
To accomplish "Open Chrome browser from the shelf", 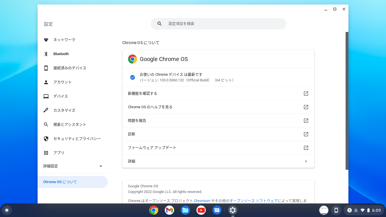I will click(154, 210).
